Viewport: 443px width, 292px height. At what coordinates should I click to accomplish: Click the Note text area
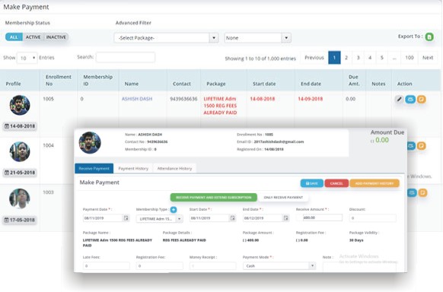click(359, 267)
